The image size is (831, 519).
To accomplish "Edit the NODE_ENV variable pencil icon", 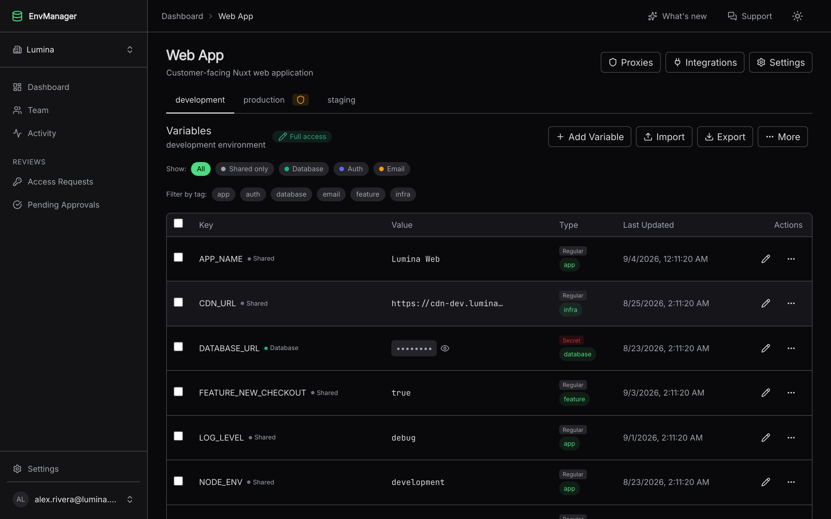I will coord(766,482).
